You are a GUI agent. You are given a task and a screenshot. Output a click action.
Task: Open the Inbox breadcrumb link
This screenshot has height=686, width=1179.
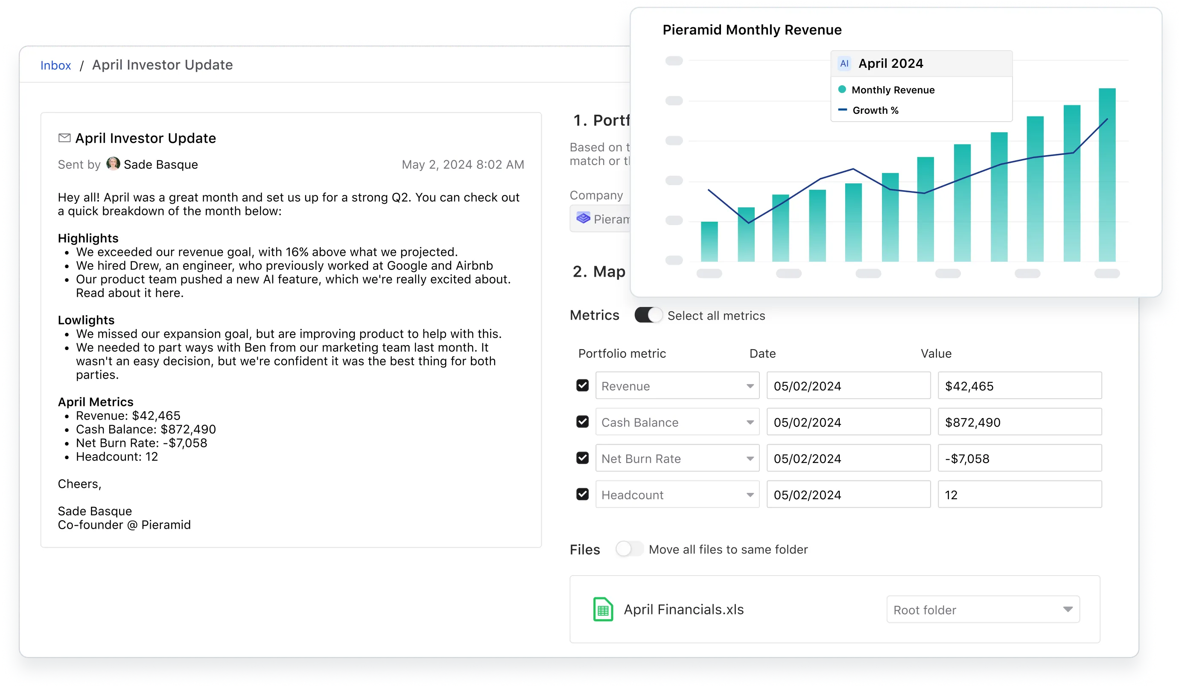[x=55, y=64]
